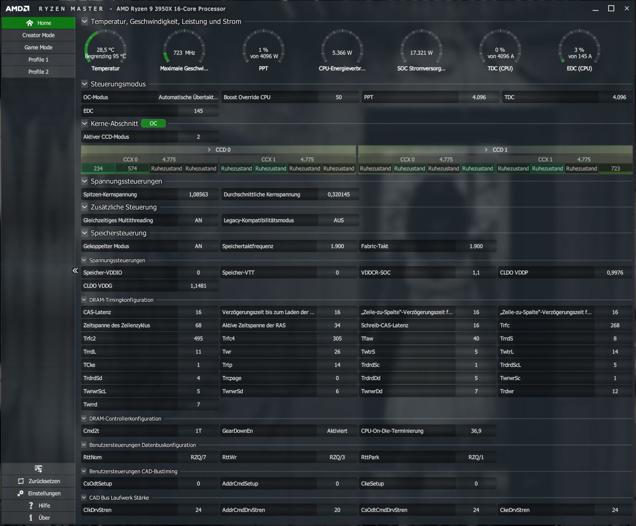The width and height of the screenshot is (636, 526).
Task: Click AN value of Gekoppelter Modus
Action: [x=198, y=246]
